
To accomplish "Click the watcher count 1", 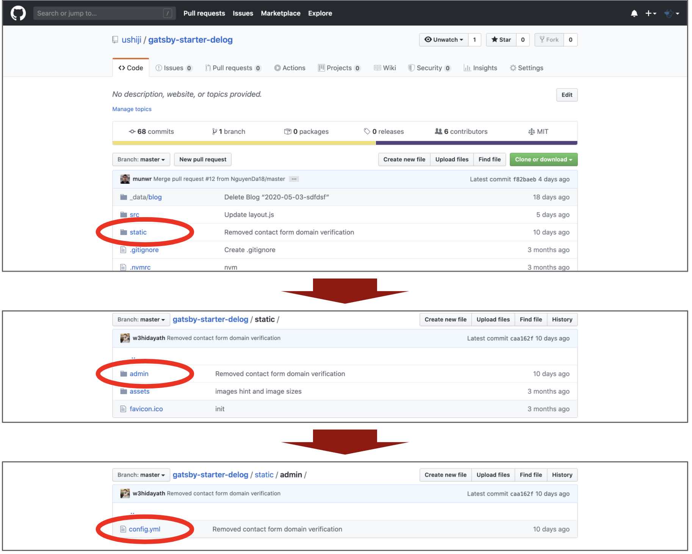I will pos(474,40).
